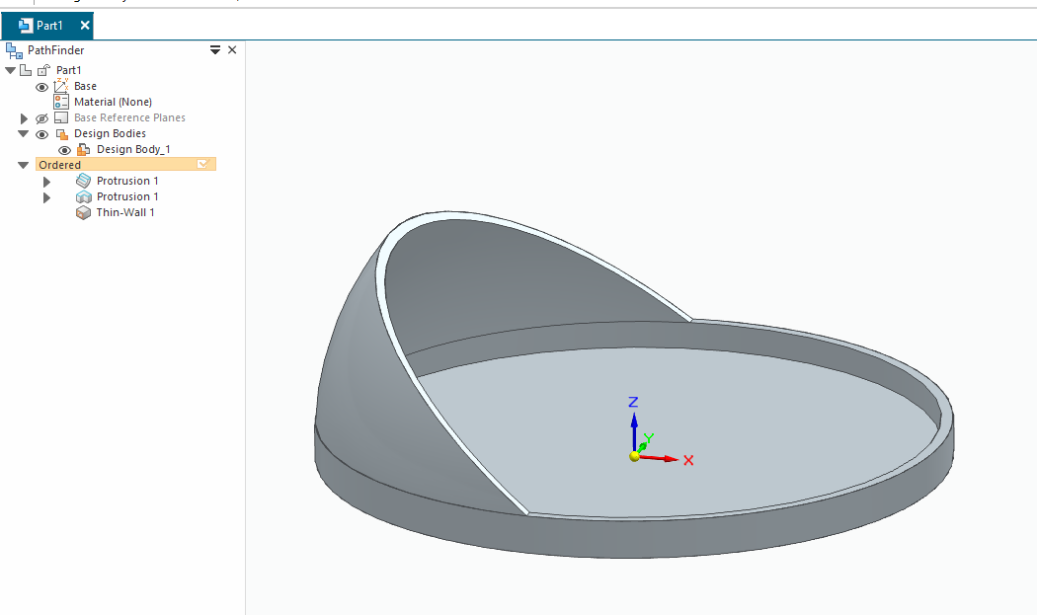Show the Base Reference Planes
1037x615 pixels.
coord(41,118)
